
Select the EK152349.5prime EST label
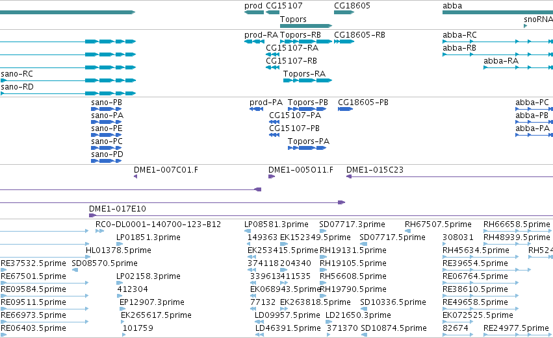tap(315, 237)
